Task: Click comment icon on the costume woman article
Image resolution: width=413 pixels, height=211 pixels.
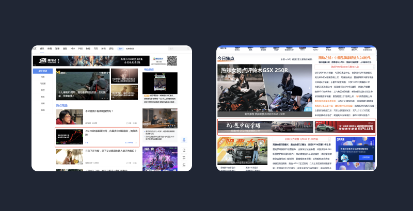Action: click(134, 163)
